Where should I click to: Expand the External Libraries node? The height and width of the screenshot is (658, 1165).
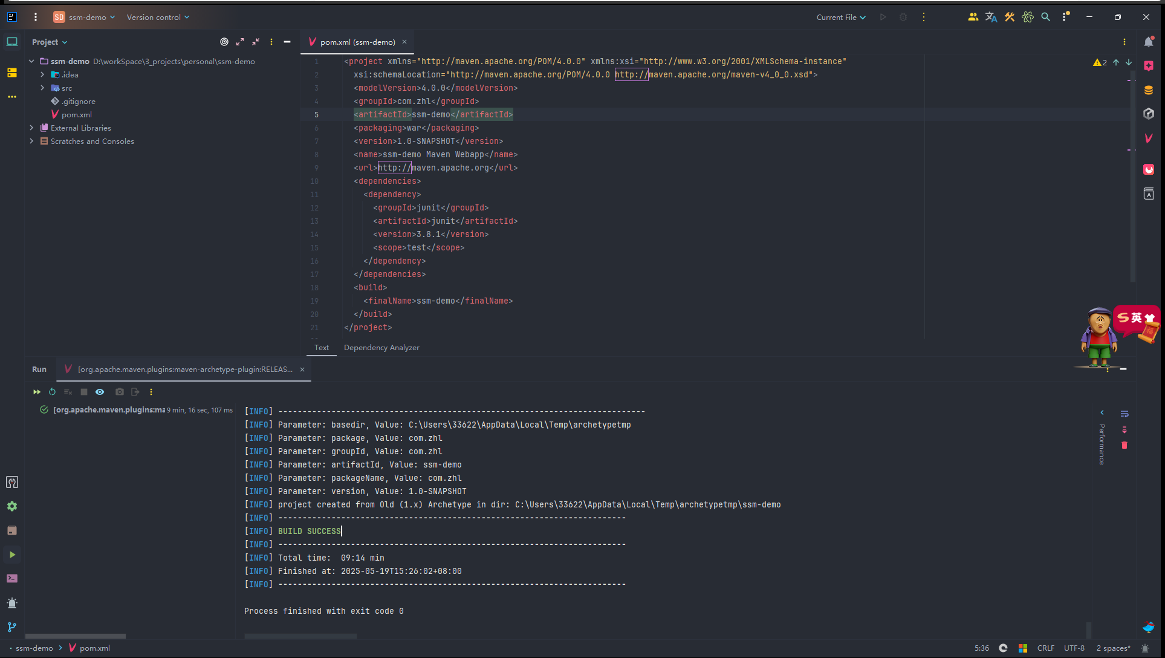point(31,128)
